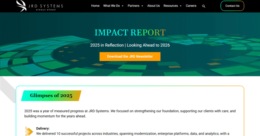The width and height of the screenshot is (260, 136).
Task: Click Download the JRD Newsletter button
Action: (x=130, y=56)
